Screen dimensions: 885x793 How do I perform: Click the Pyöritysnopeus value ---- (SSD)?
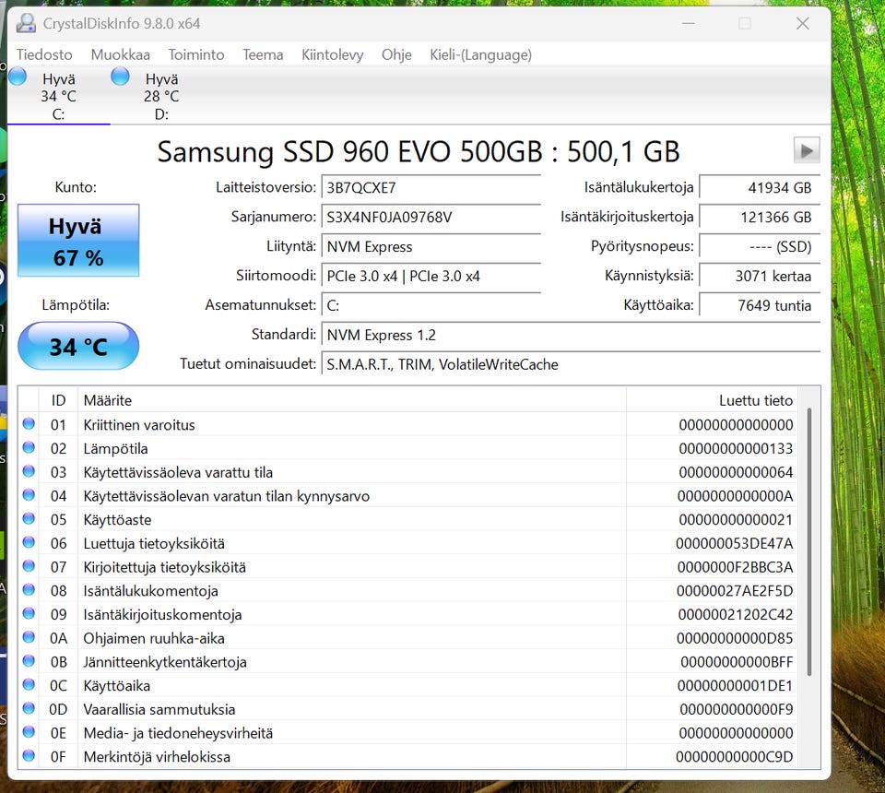[760, 246]
